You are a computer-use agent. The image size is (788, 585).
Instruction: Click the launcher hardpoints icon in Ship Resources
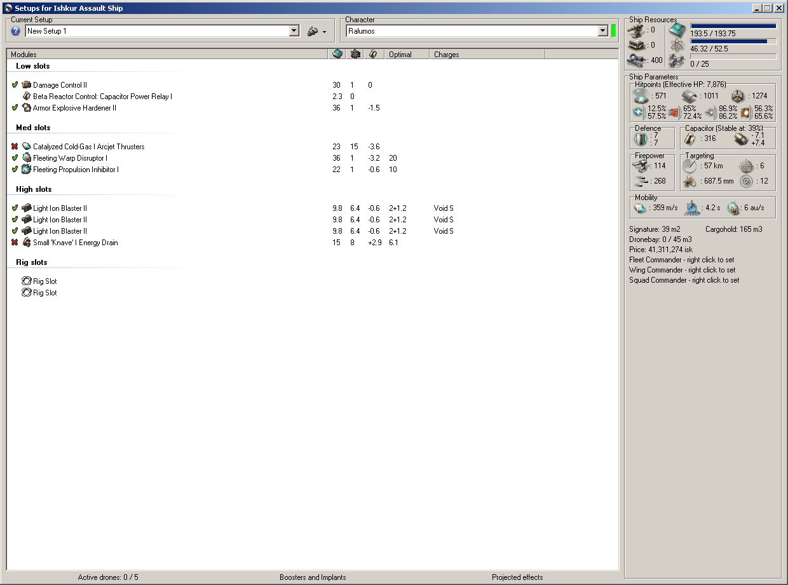[x=636, y=45]
